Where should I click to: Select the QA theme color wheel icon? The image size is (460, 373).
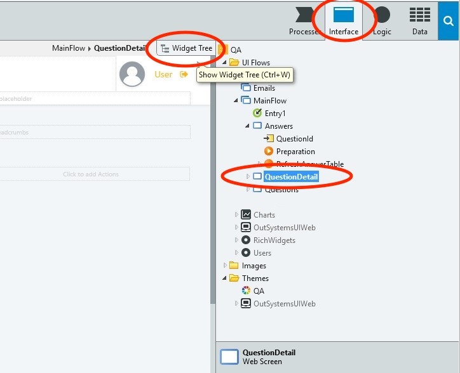point(246,291)
